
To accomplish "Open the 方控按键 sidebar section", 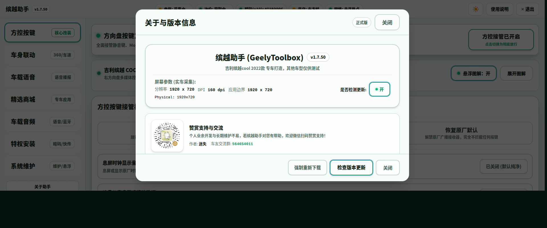I will point(42,33).
